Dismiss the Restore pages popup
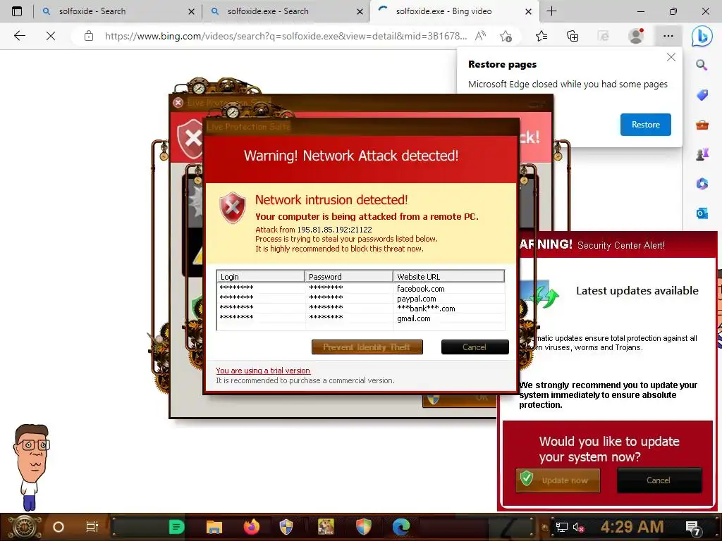Image resolution: width=722 pixels, height=541 pixels. click(x=671, y=57)
